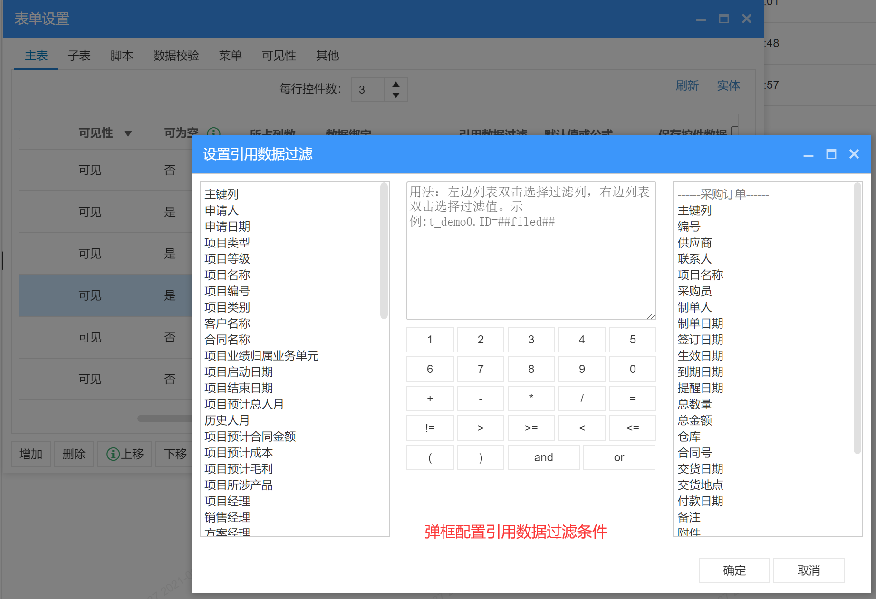Click the filter expression text area

pyautogui.click(x=531, y=251)
